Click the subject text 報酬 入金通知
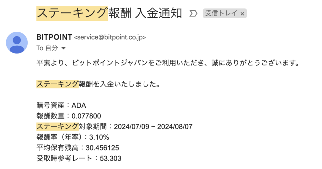Viewport: 322px width, 169px height. point(145,13)
